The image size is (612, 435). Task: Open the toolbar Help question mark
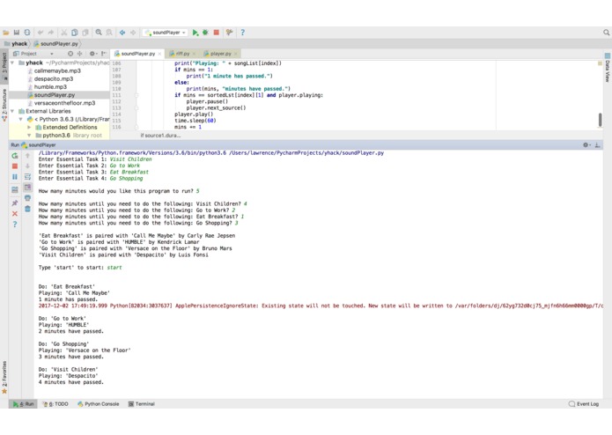242,33
